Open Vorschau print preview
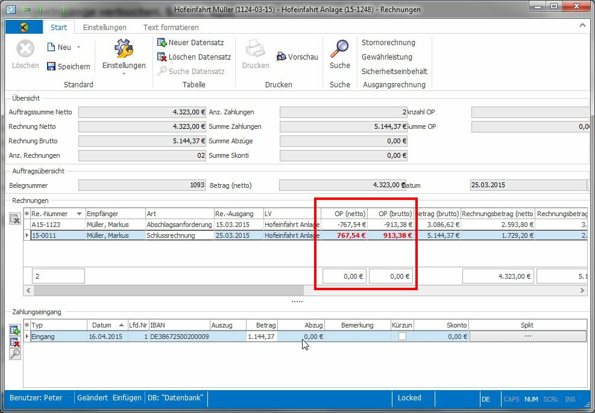Image resolution: width=595 pixels, height=413 pixels. (297, 57)
